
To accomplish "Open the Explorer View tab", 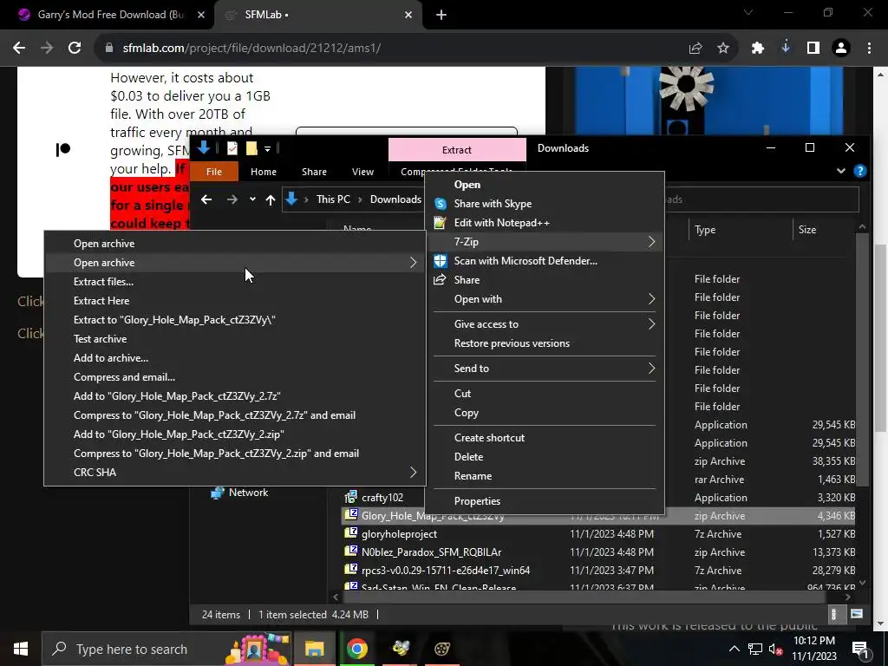I will point(362,172).
